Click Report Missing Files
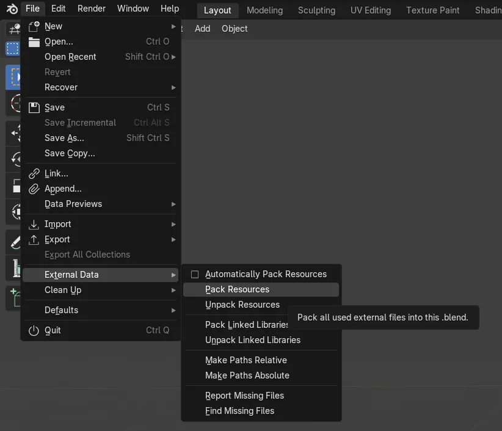This screenshot has height=431, width=502. pos(244,396)
